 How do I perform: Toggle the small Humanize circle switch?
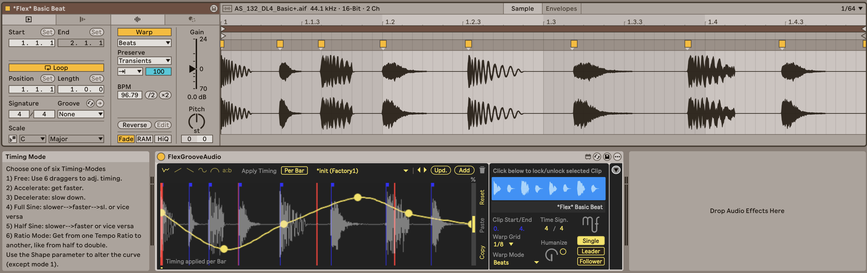click(x=563, y=252)
